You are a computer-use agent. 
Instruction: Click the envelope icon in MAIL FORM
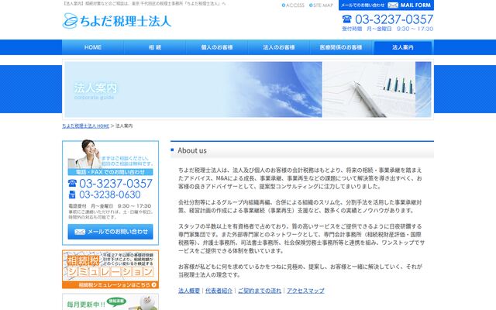393,5
